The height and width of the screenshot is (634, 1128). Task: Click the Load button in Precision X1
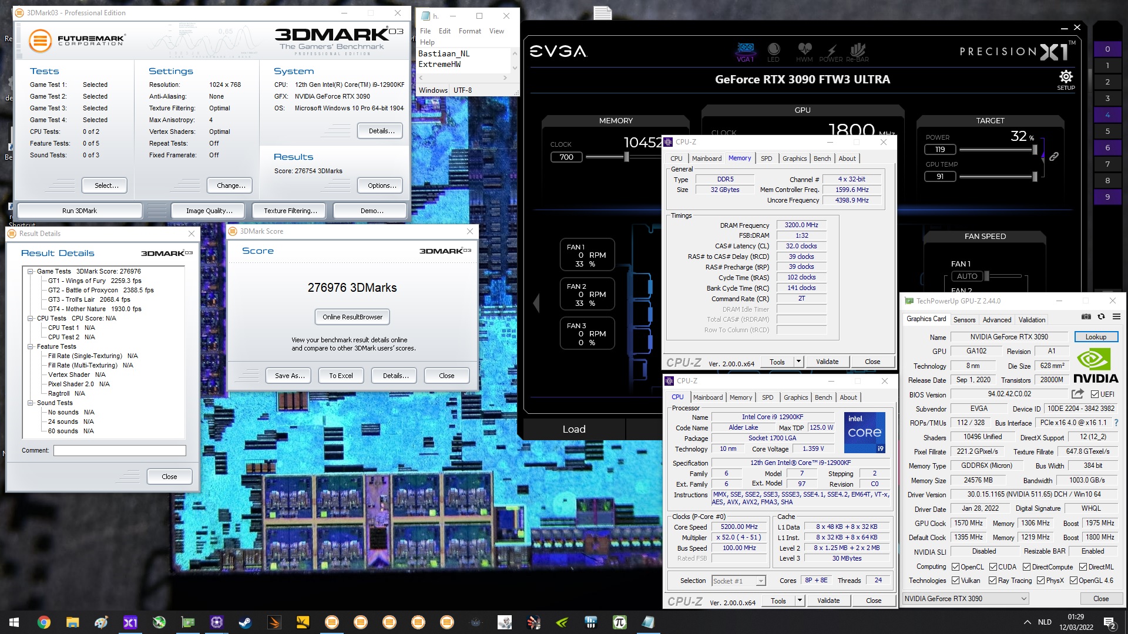coord(574,429)
